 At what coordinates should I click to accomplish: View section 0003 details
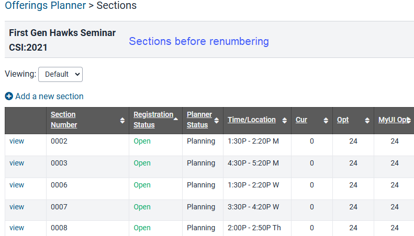[x=17, y=163]
